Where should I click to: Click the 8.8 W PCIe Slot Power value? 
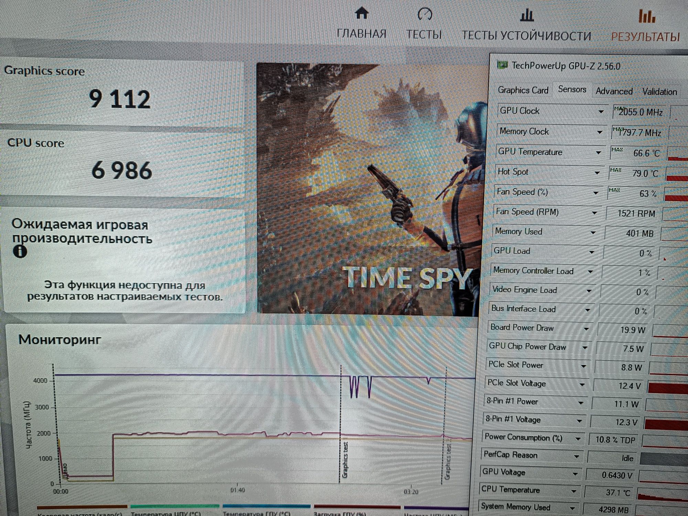(x=632, y=367)
